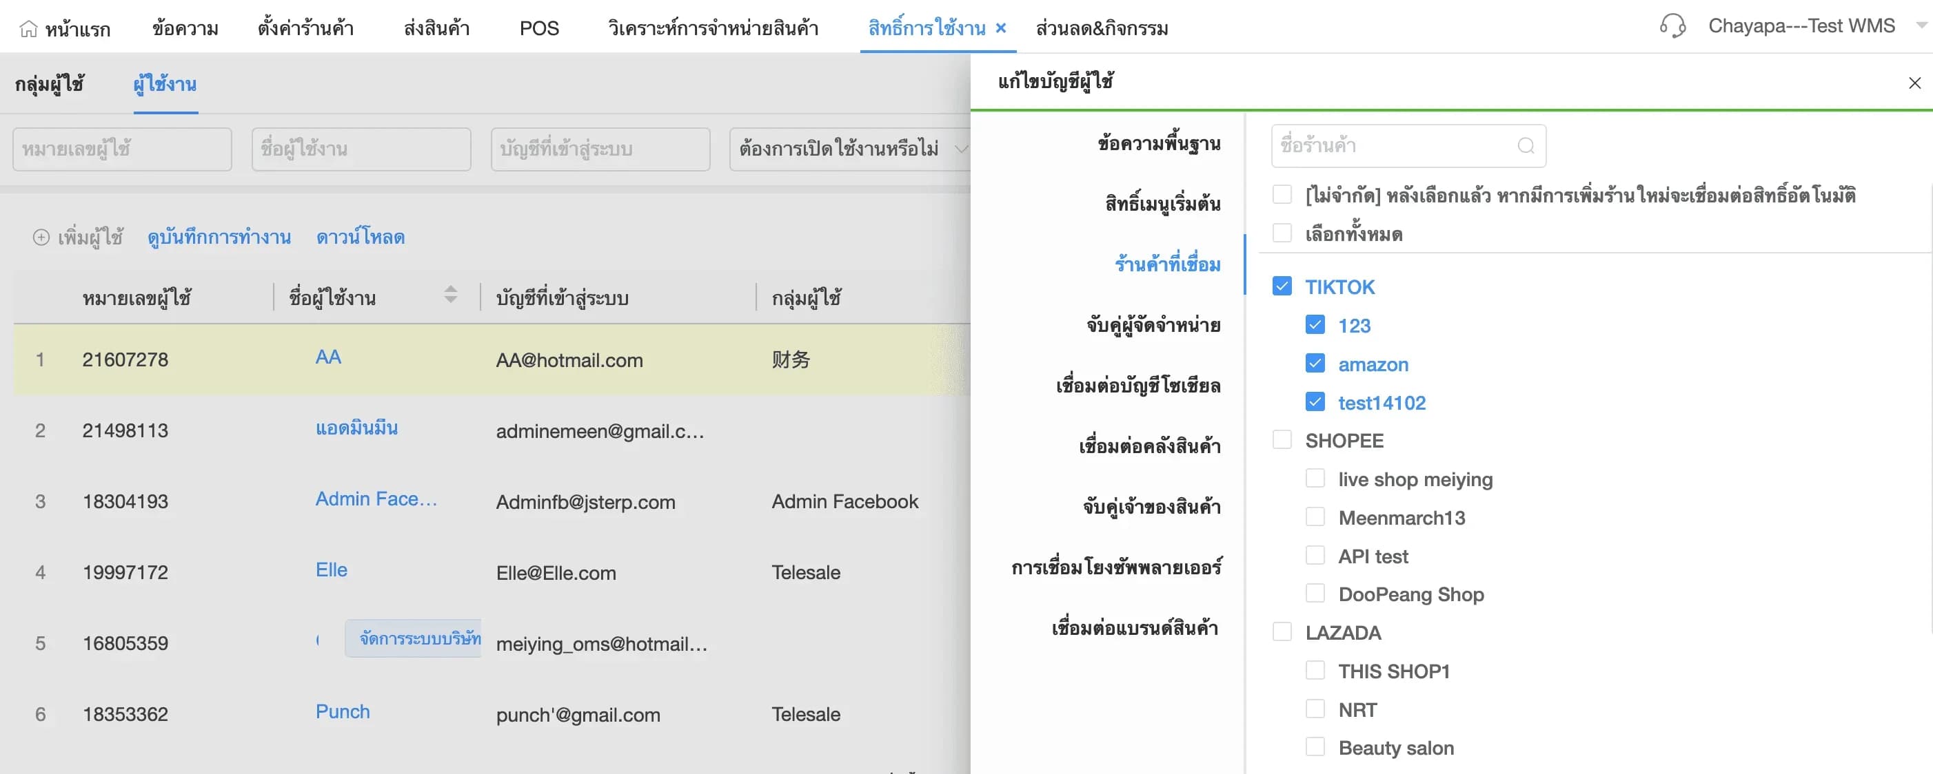Sort the ชื่อผู้ใช้งาน column by its arrows
1933x774 pixels.
[450, 294]
